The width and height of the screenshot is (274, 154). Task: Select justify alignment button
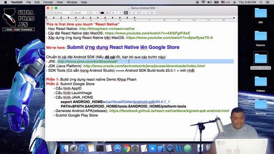(138, 13)
